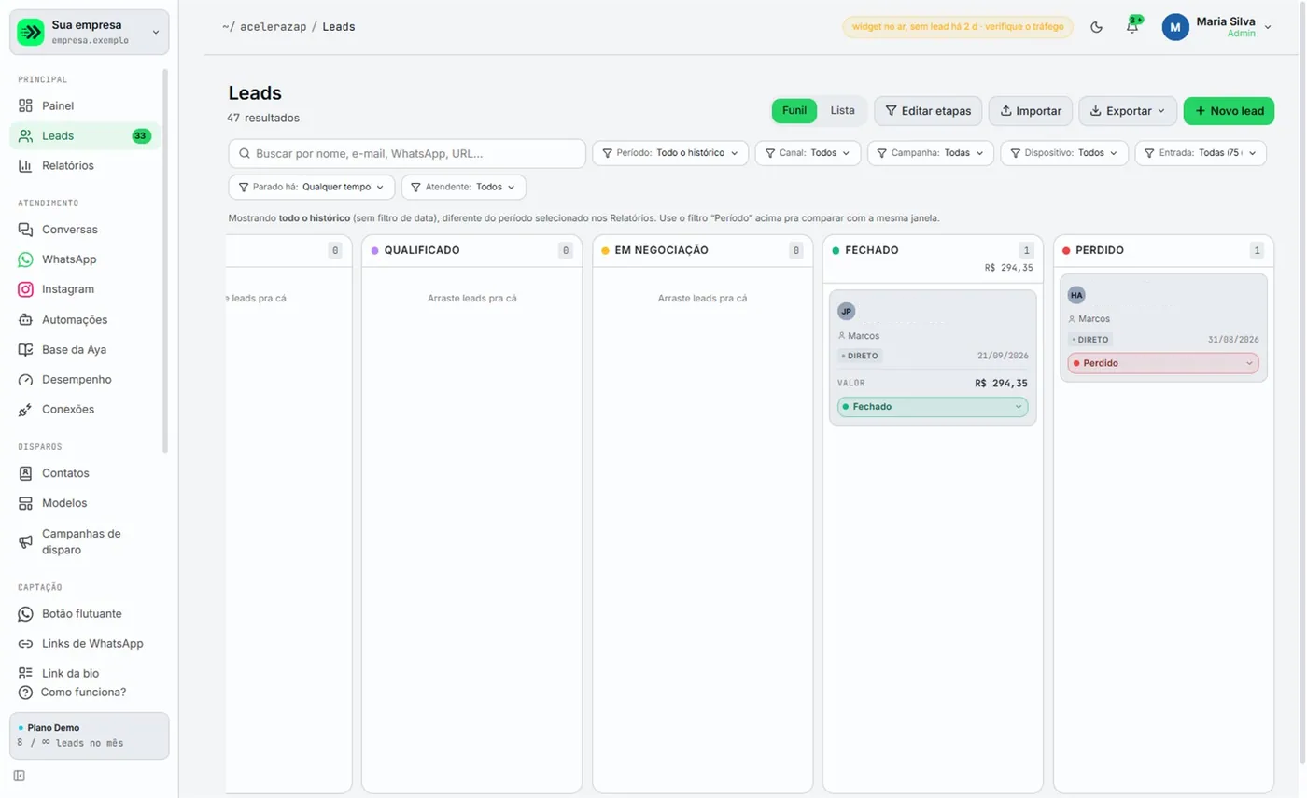Click the notification bell icon

tap(1132, 27)
